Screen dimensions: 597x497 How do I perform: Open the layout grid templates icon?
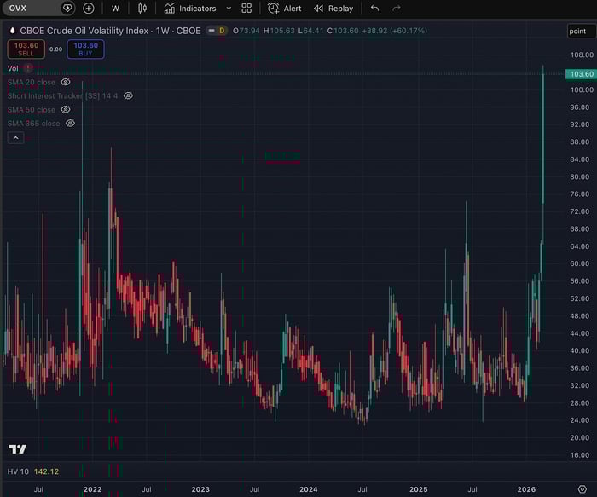[x=246, y=9]
